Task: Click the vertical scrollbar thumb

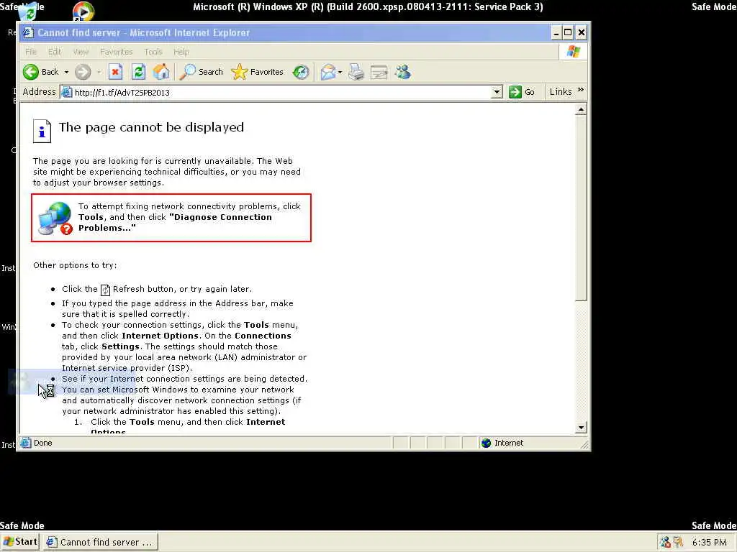Action: (581, 208)
